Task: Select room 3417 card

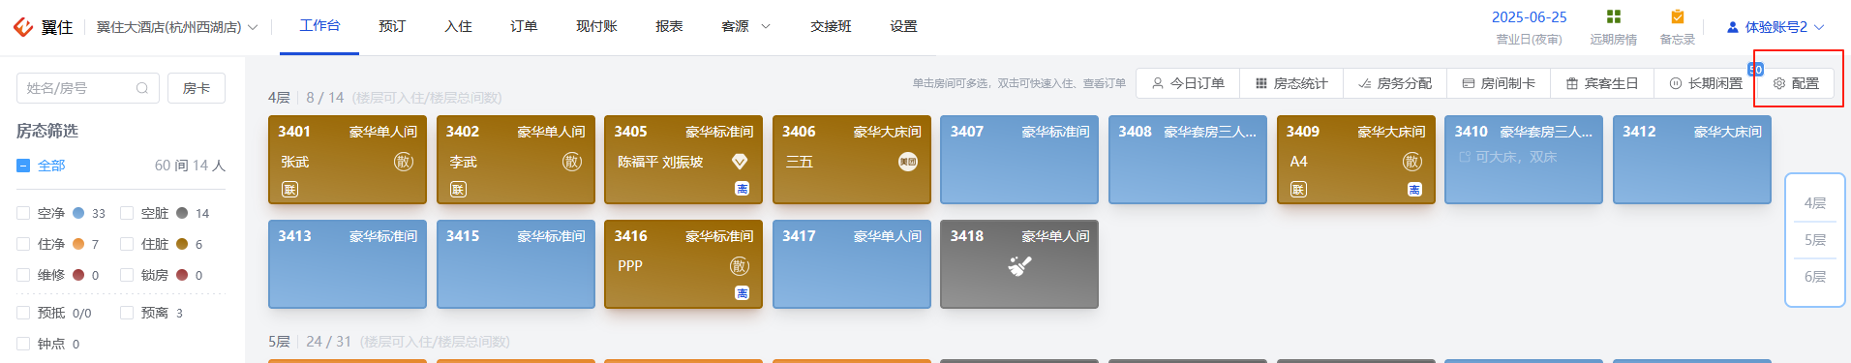Action: tap(852, 264)
